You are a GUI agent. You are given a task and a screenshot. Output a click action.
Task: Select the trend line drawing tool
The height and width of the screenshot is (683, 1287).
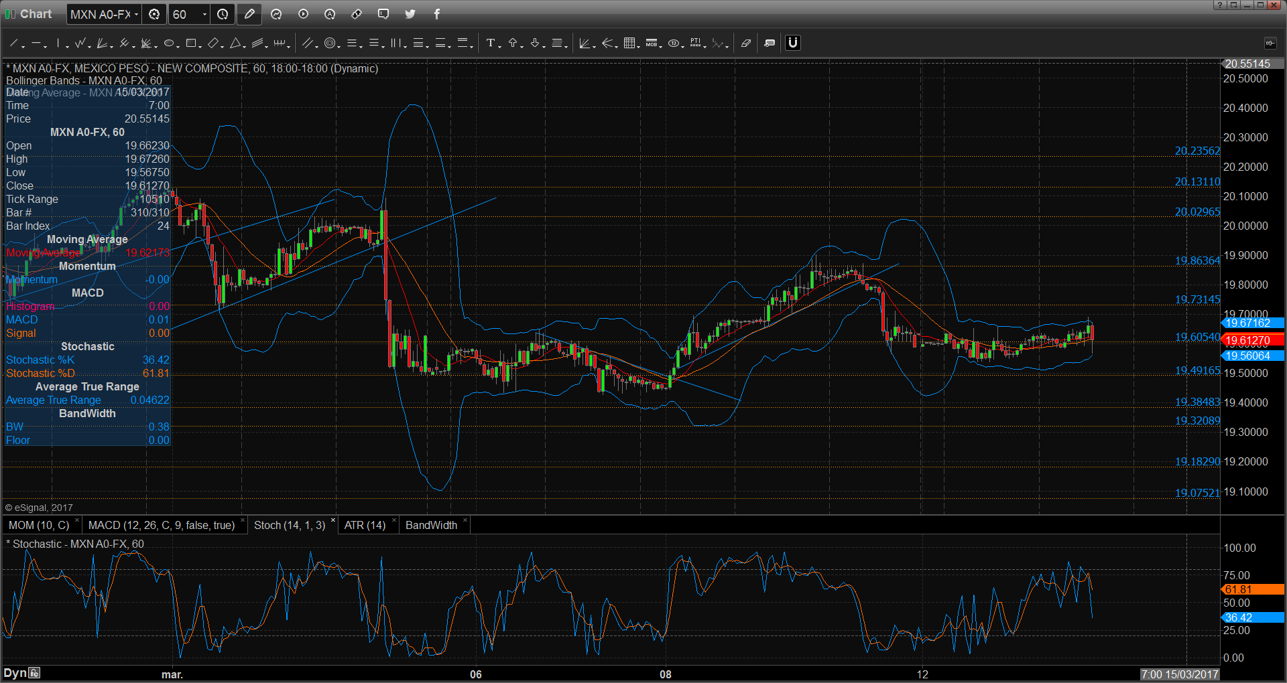point(13,44)
